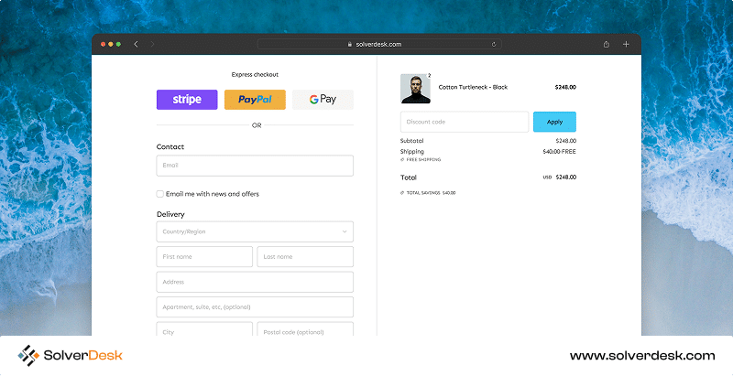
Task: Click the green maximize window dot
Action: tap(119, 44)
